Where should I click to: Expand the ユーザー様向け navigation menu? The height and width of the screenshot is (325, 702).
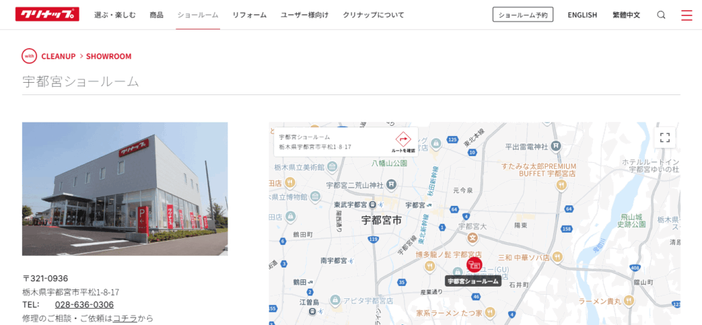point(304,15)
